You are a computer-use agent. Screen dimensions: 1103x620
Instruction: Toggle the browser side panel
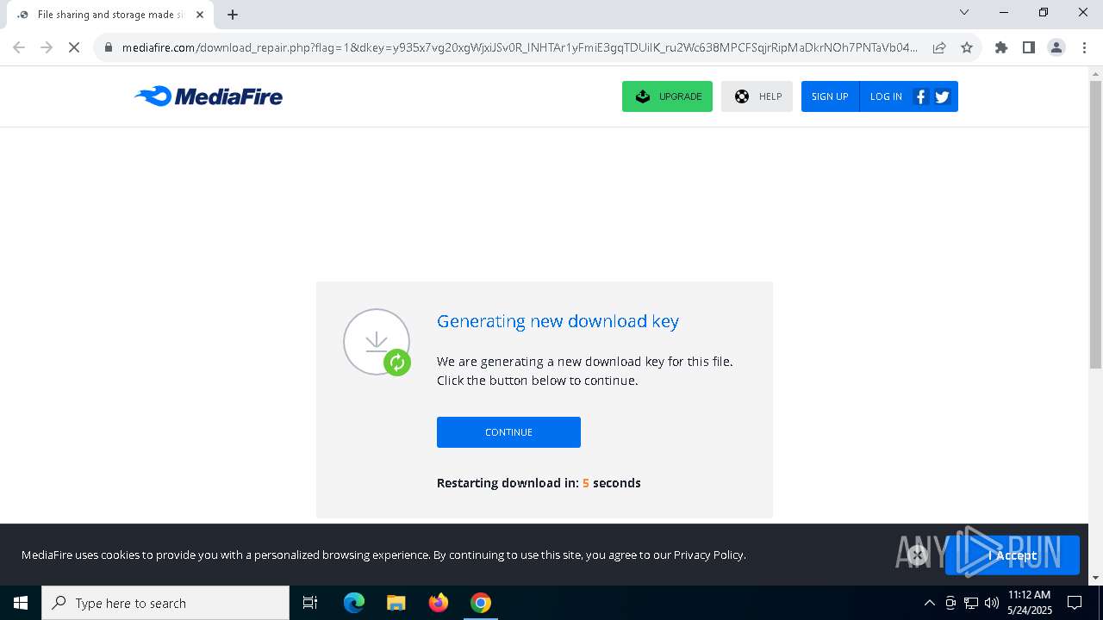click(x=1029, y=47)
